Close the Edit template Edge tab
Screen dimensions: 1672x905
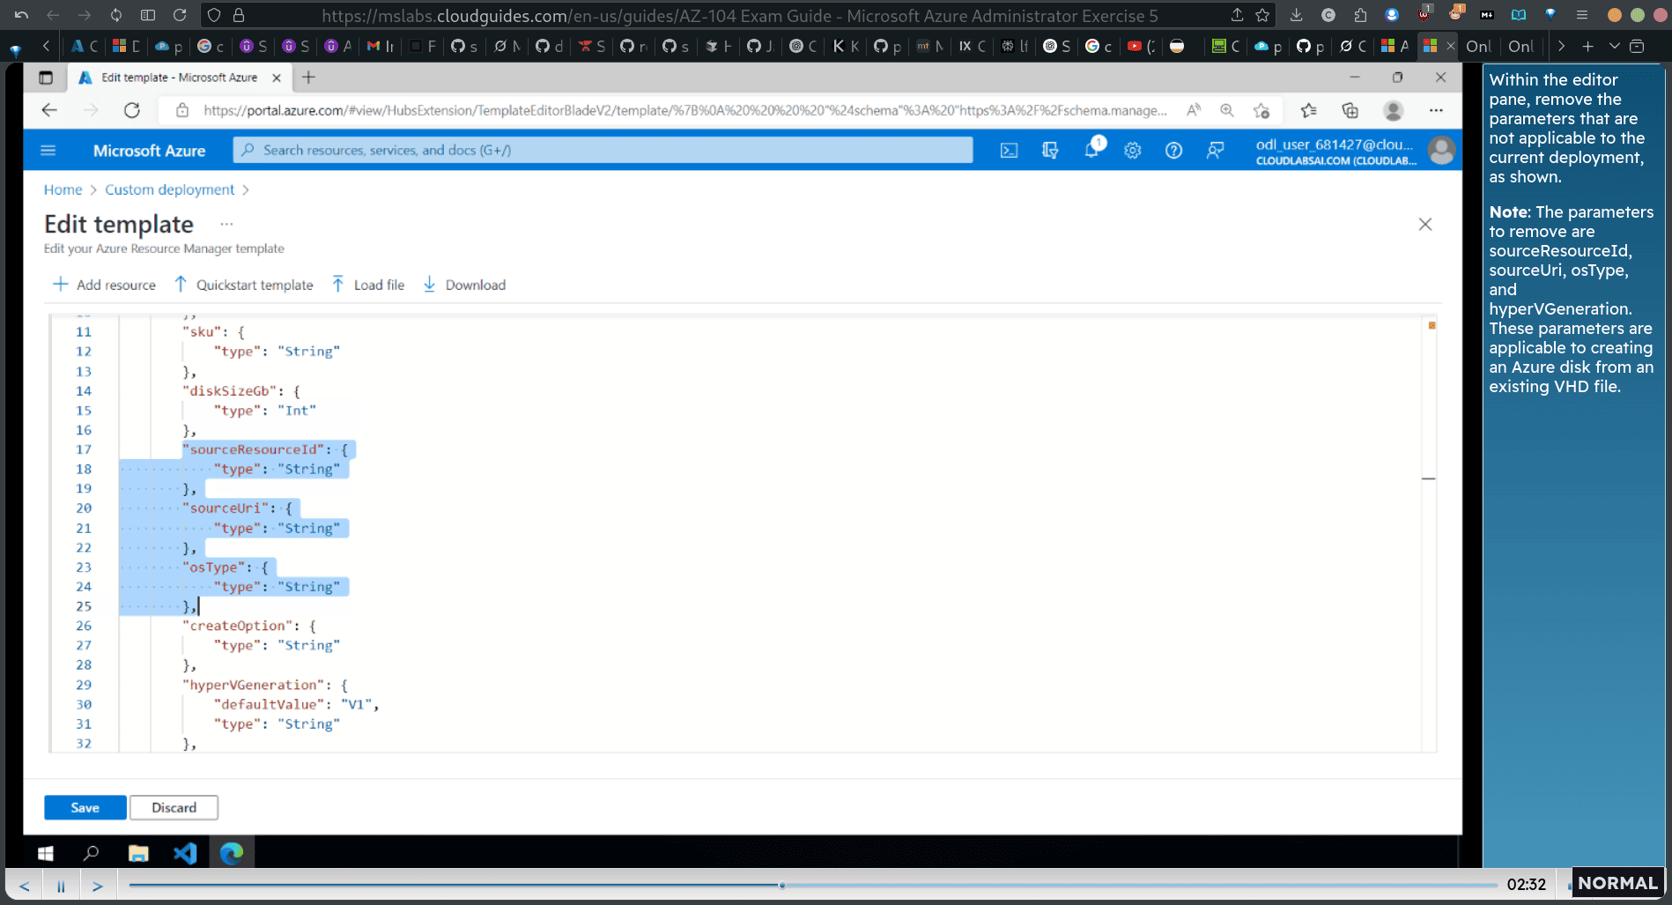point(277,78)
